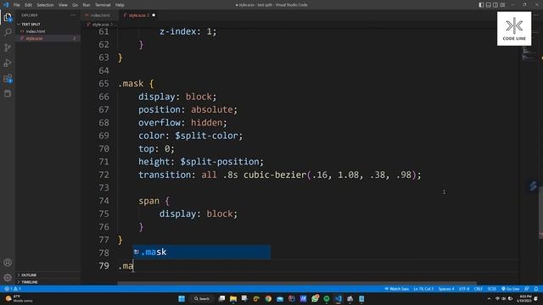Screen dimensions: 543x305
Task: Toggle the primary side bar layout icon
Action: 481,5
